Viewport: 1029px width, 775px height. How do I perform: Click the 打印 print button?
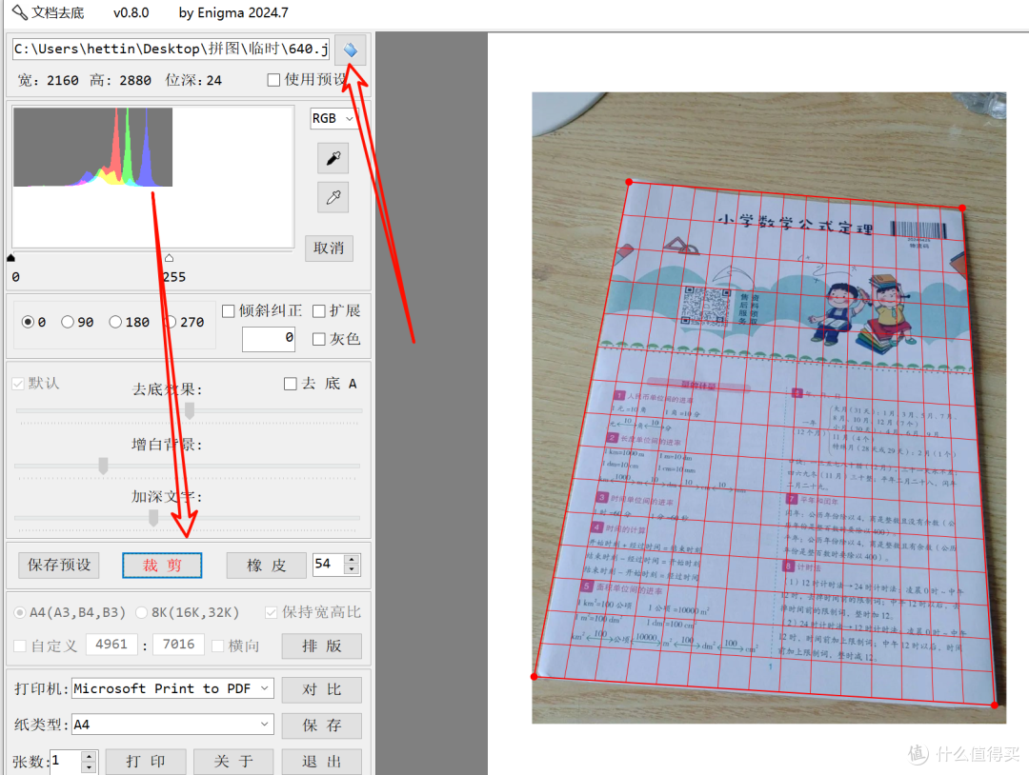(x=146, y=762)
